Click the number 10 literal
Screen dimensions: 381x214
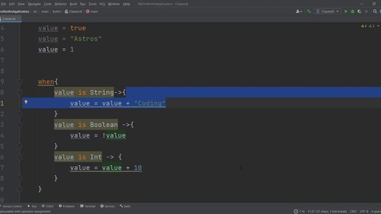pos(138,168)
